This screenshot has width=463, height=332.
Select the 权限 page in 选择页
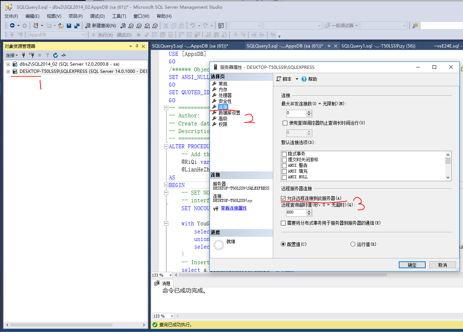pos(223,124)
